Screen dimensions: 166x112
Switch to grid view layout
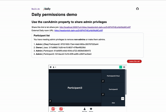click(x=124, y=67)
